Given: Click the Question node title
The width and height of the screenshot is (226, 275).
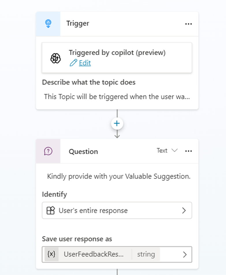Looking at the screenshot, I should (83, 151).
